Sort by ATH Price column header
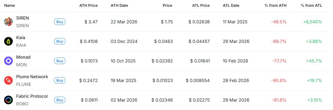 (88, 5)
